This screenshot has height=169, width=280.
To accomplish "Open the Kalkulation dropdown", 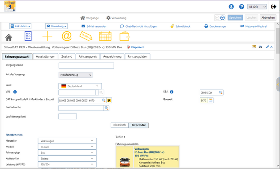I will (20, 26).
